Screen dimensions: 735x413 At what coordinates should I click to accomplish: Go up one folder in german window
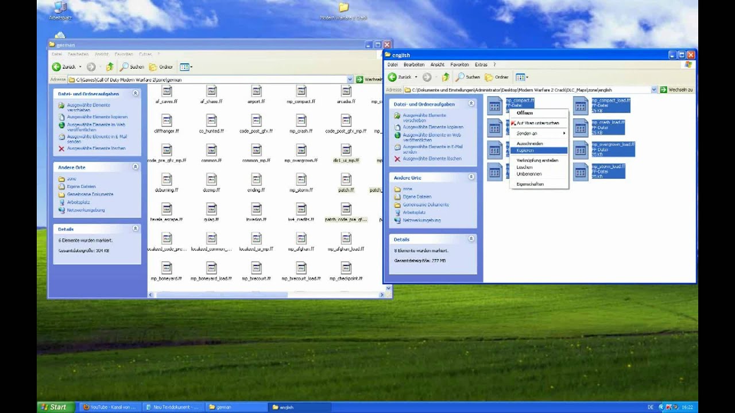click(x=110, y=67)
